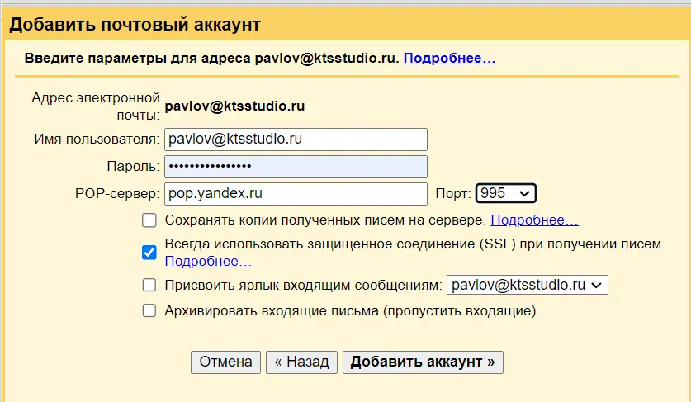
Task: Open "Подробнее…" link about keeping server copies
Action: (x=534, y=220)
